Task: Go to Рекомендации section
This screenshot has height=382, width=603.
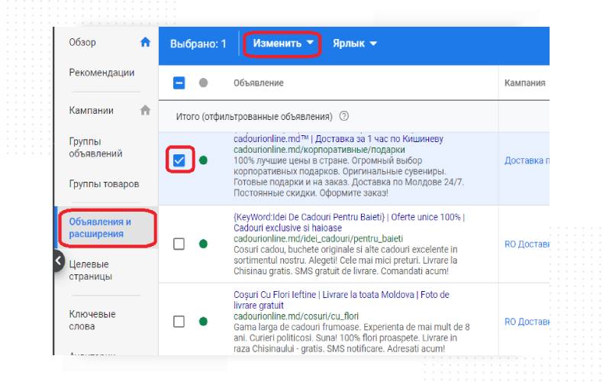Action: point(102,73)
